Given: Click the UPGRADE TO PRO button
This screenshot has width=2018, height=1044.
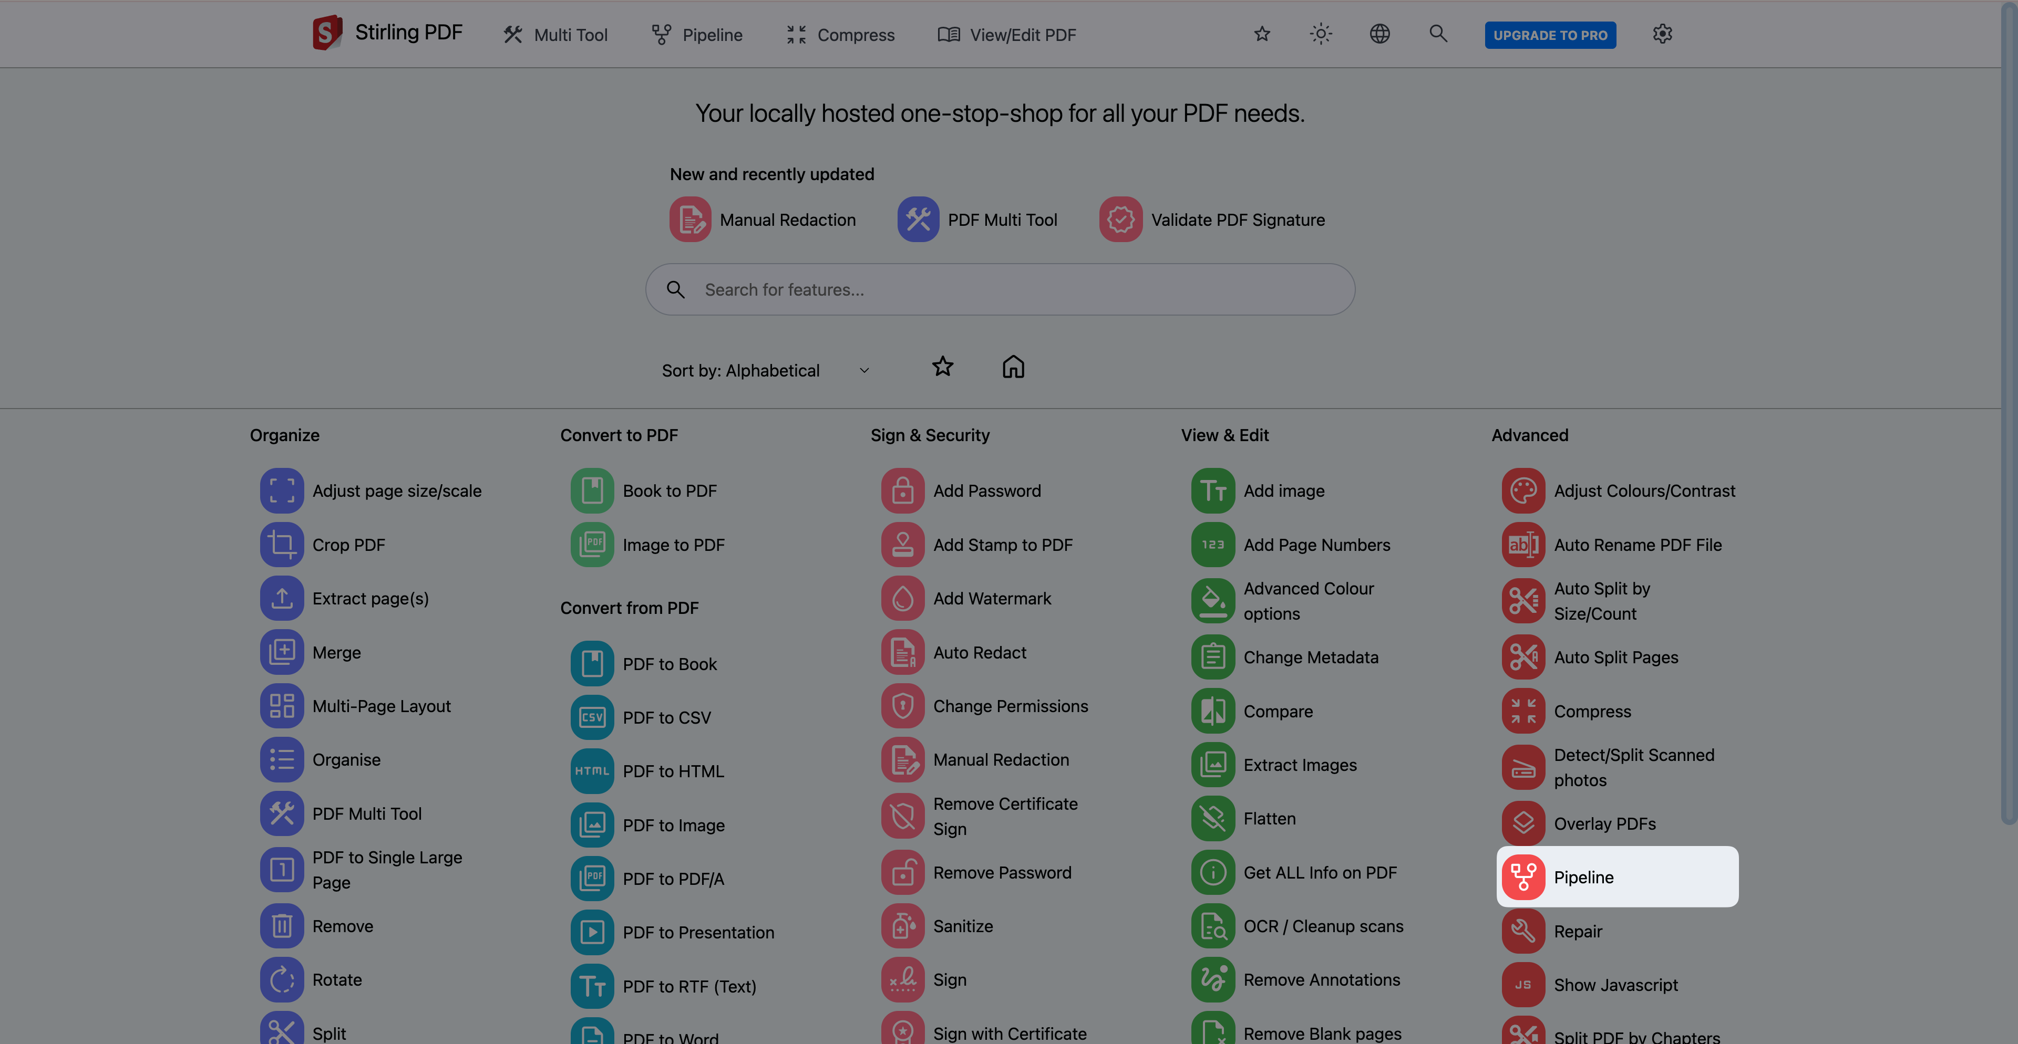Looking at the screenshot, I should pos(1550,35).
